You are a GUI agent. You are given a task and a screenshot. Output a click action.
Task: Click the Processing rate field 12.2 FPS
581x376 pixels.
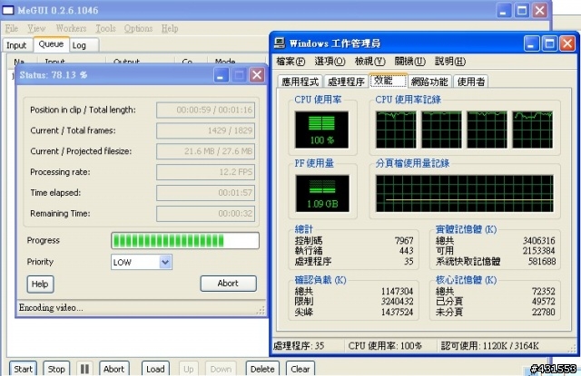206,172
